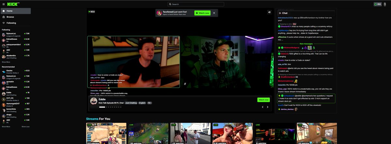Click into the Search input field
This screenshot has height=144, width=391.
pyautogui.click(x=196, y=4)
